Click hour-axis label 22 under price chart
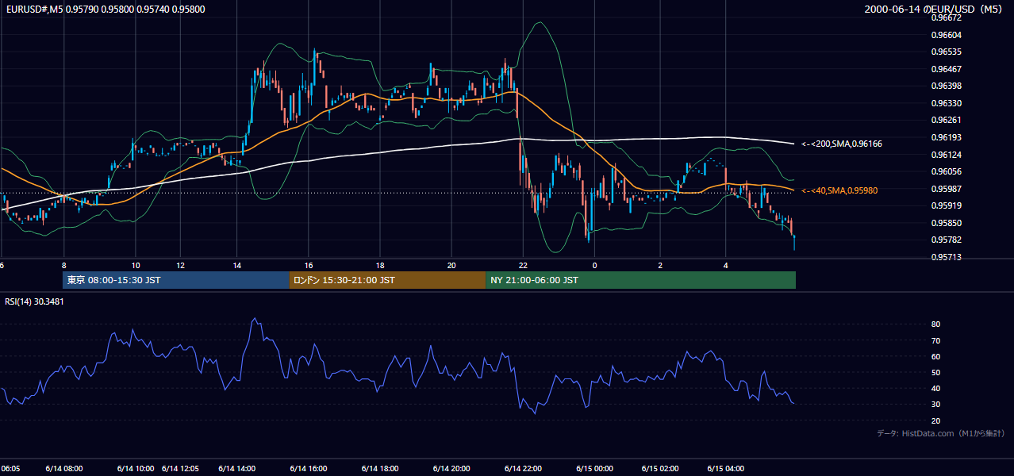Image resolution: width=1014 pixels, height=476 pixels. [522, 265]
